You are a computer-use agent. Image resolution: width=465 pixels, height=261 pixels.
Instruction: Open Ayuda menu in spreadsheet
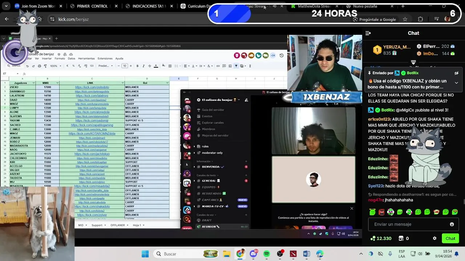point(119,58)
